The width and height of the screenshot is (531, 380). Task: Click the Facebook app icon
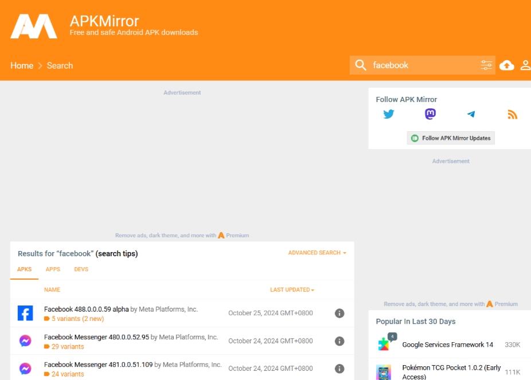(x=25, y=313)
